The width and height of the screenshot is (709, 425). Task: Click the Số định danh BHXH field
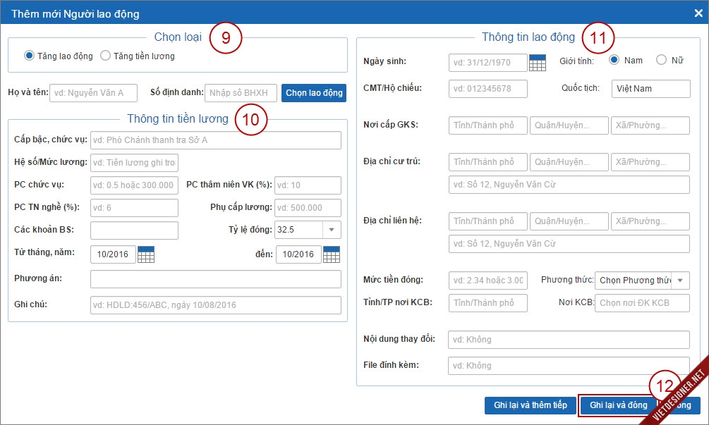coord(241,93)
